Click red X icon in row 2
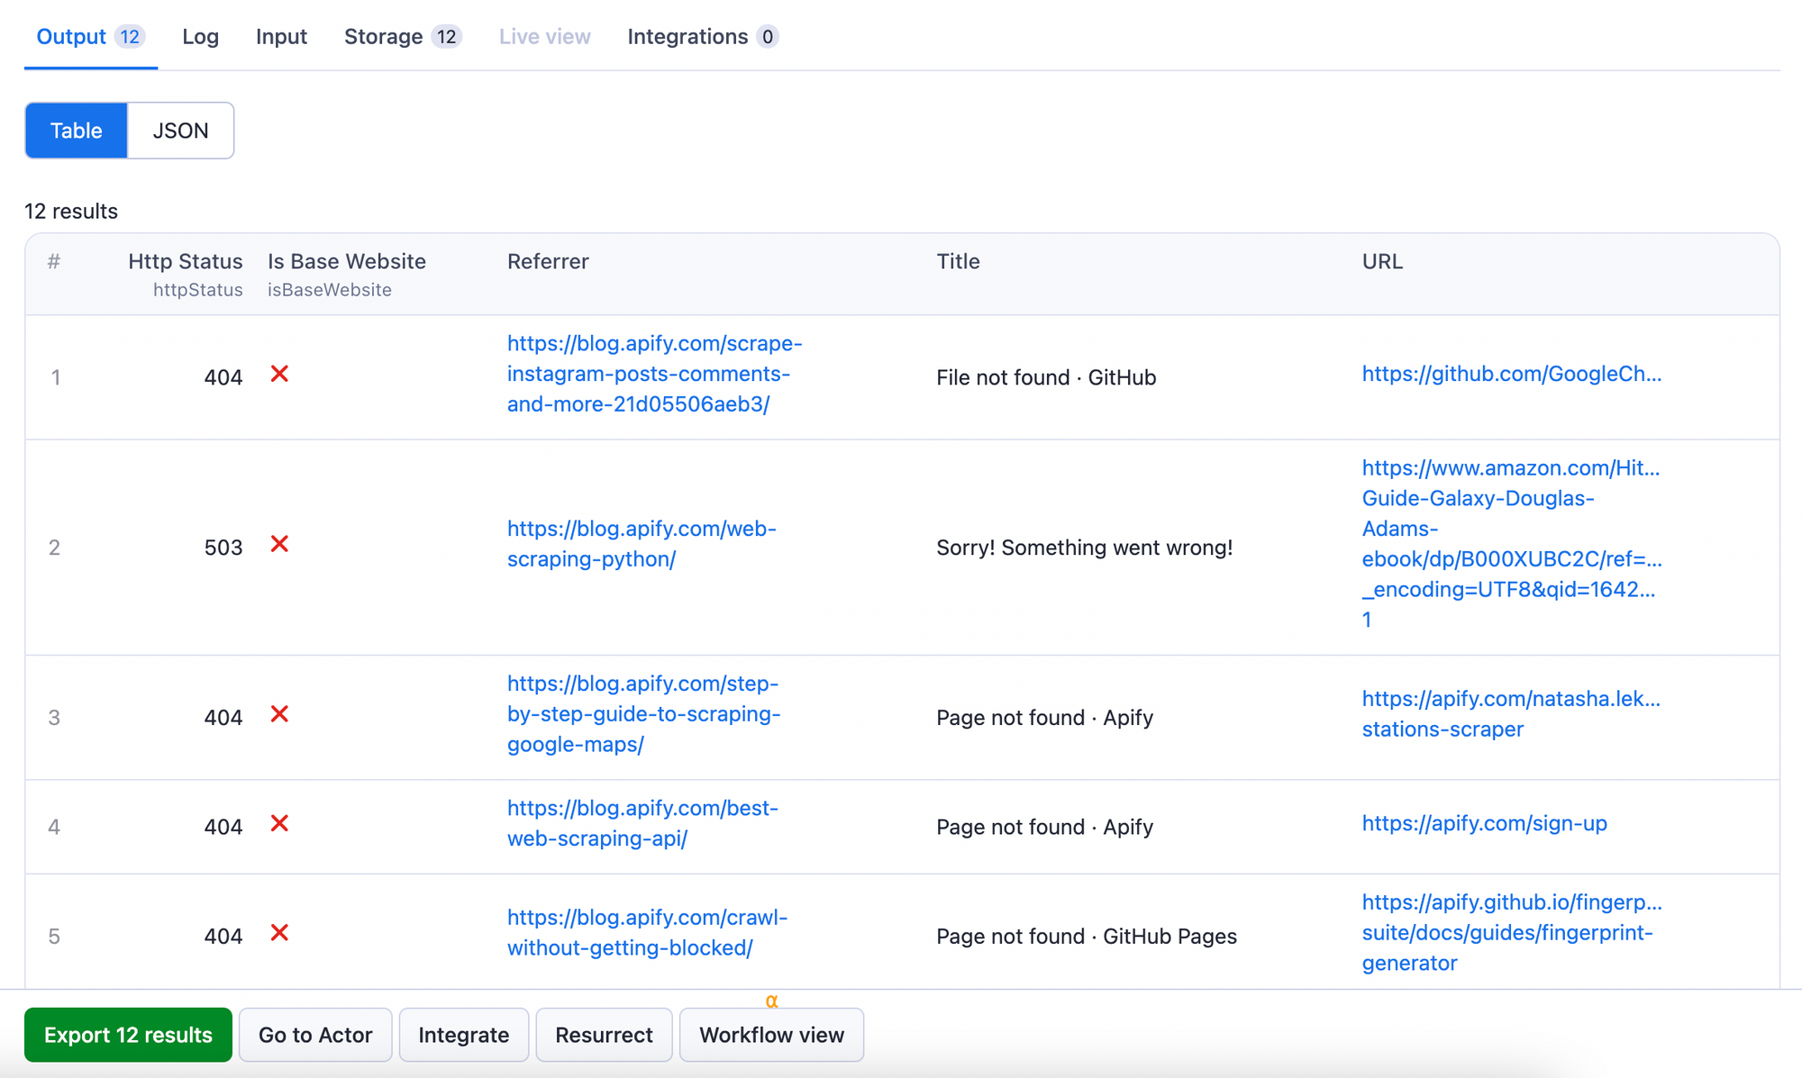The height and width of the screenshot is (1078, 1802). pyautogui.click(x=279, y=544)
